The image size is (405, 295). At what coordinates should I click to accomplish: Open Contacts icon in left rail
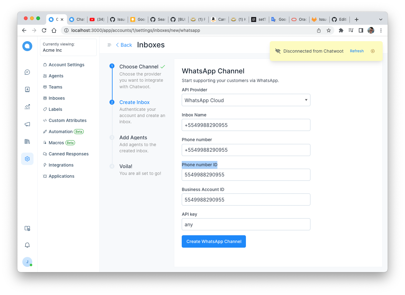27,89
